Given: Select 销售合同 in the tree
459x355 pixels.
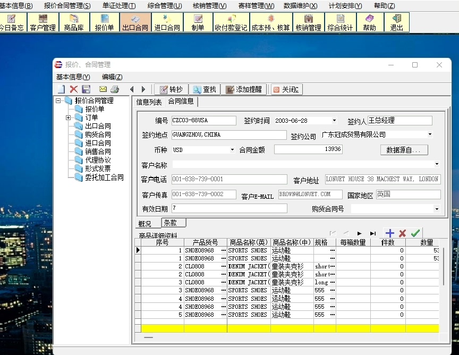Looking at the screenshot, I should [98, 151].
